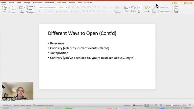Open Design Ideas pane

pyautogui.click(x=176, y=9)
